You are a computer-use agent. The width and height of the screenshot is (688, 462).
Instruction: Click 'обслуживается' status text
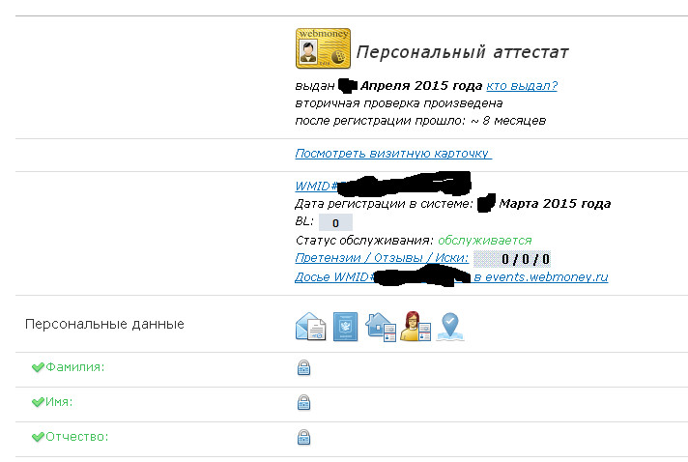(485, 241)
